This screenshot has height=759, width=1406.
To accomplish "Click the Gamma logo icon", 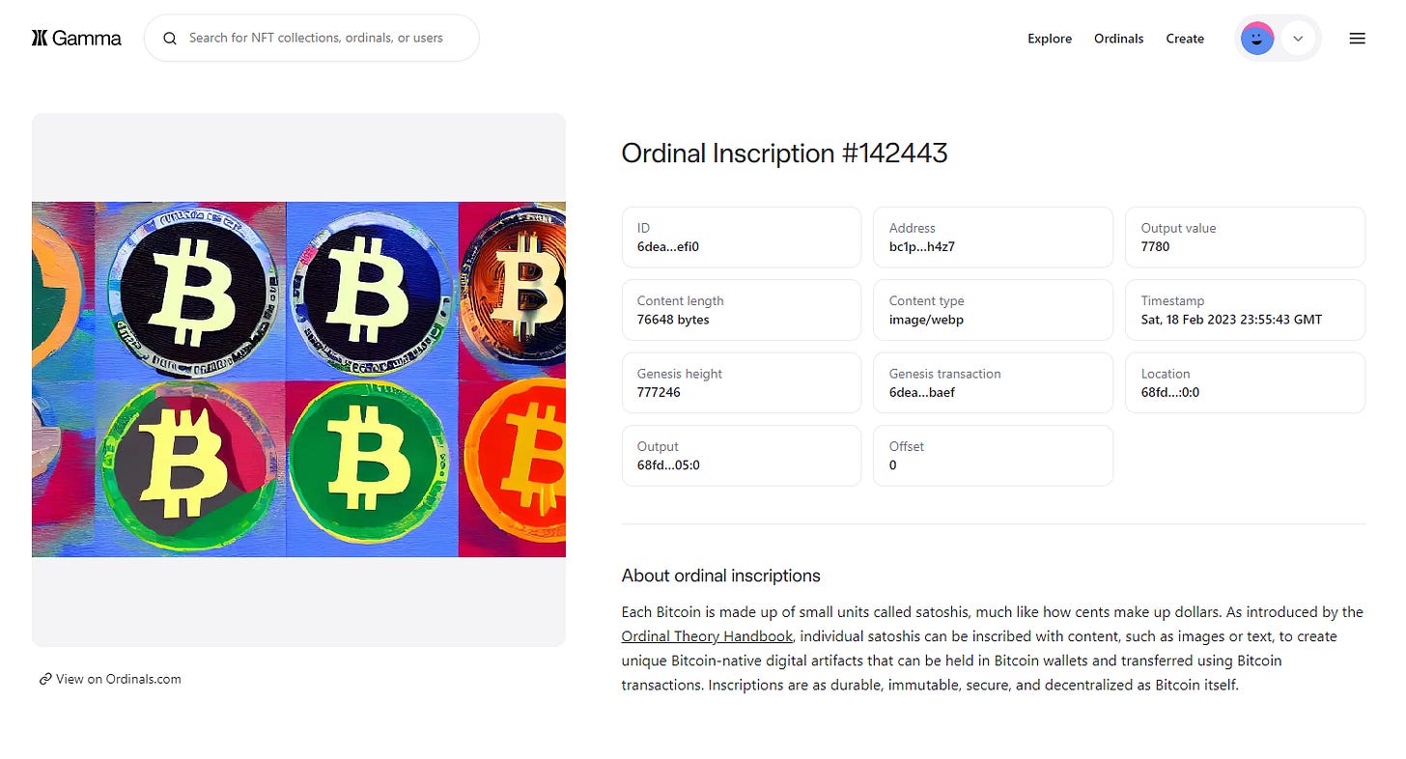I will [39, 38].
